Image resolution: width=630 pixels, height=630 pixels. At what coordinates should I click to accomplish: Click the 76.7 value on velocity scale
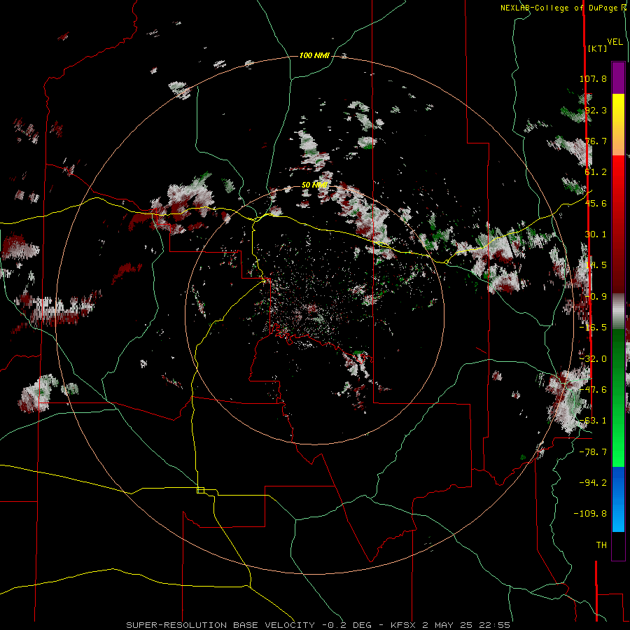[x=596, y=141]
